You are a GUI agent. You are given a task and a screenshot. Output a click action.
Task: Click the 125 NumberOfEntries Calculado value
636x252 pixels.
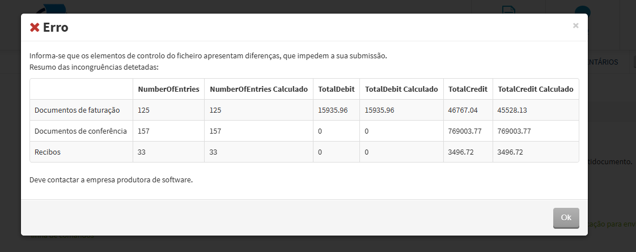[x=215, y=110]
